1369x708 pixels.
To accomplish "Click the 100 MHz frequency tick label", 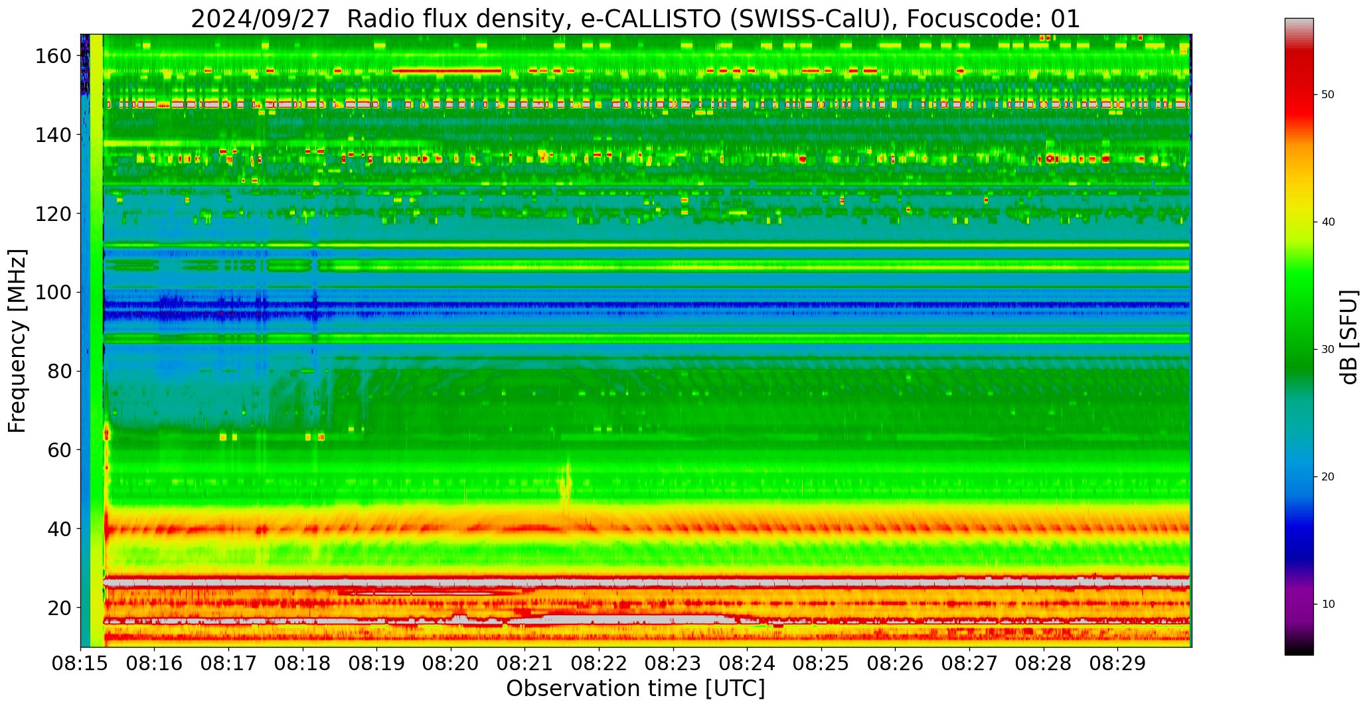I will click(x=53, y=293).
